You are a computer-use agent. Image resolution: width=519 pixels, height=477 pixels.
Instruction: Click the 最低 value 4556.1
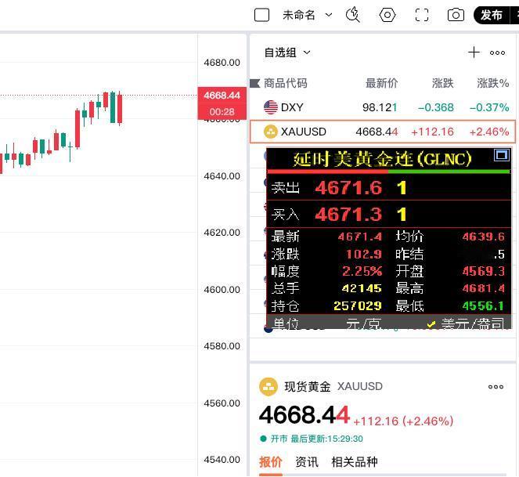(x=483, y=305)
